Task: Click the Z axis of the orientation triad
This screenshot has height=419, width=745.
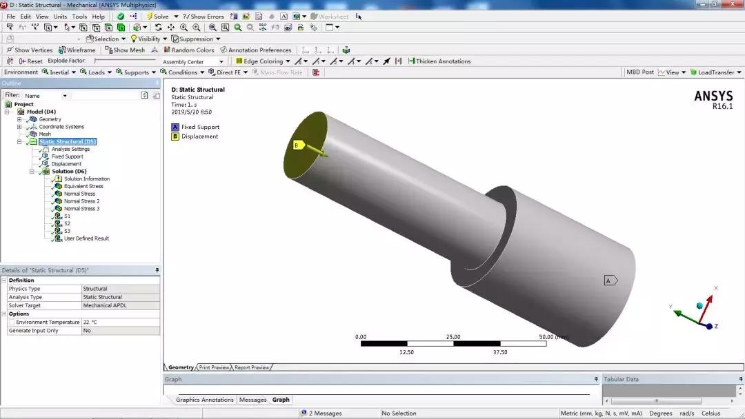Action: [x=711, y=326]
